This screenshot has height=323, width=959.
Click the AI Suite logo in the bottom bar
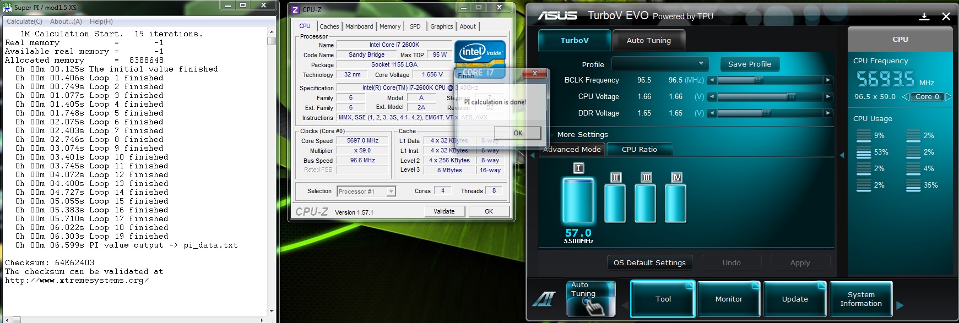[x=545, y=299]
